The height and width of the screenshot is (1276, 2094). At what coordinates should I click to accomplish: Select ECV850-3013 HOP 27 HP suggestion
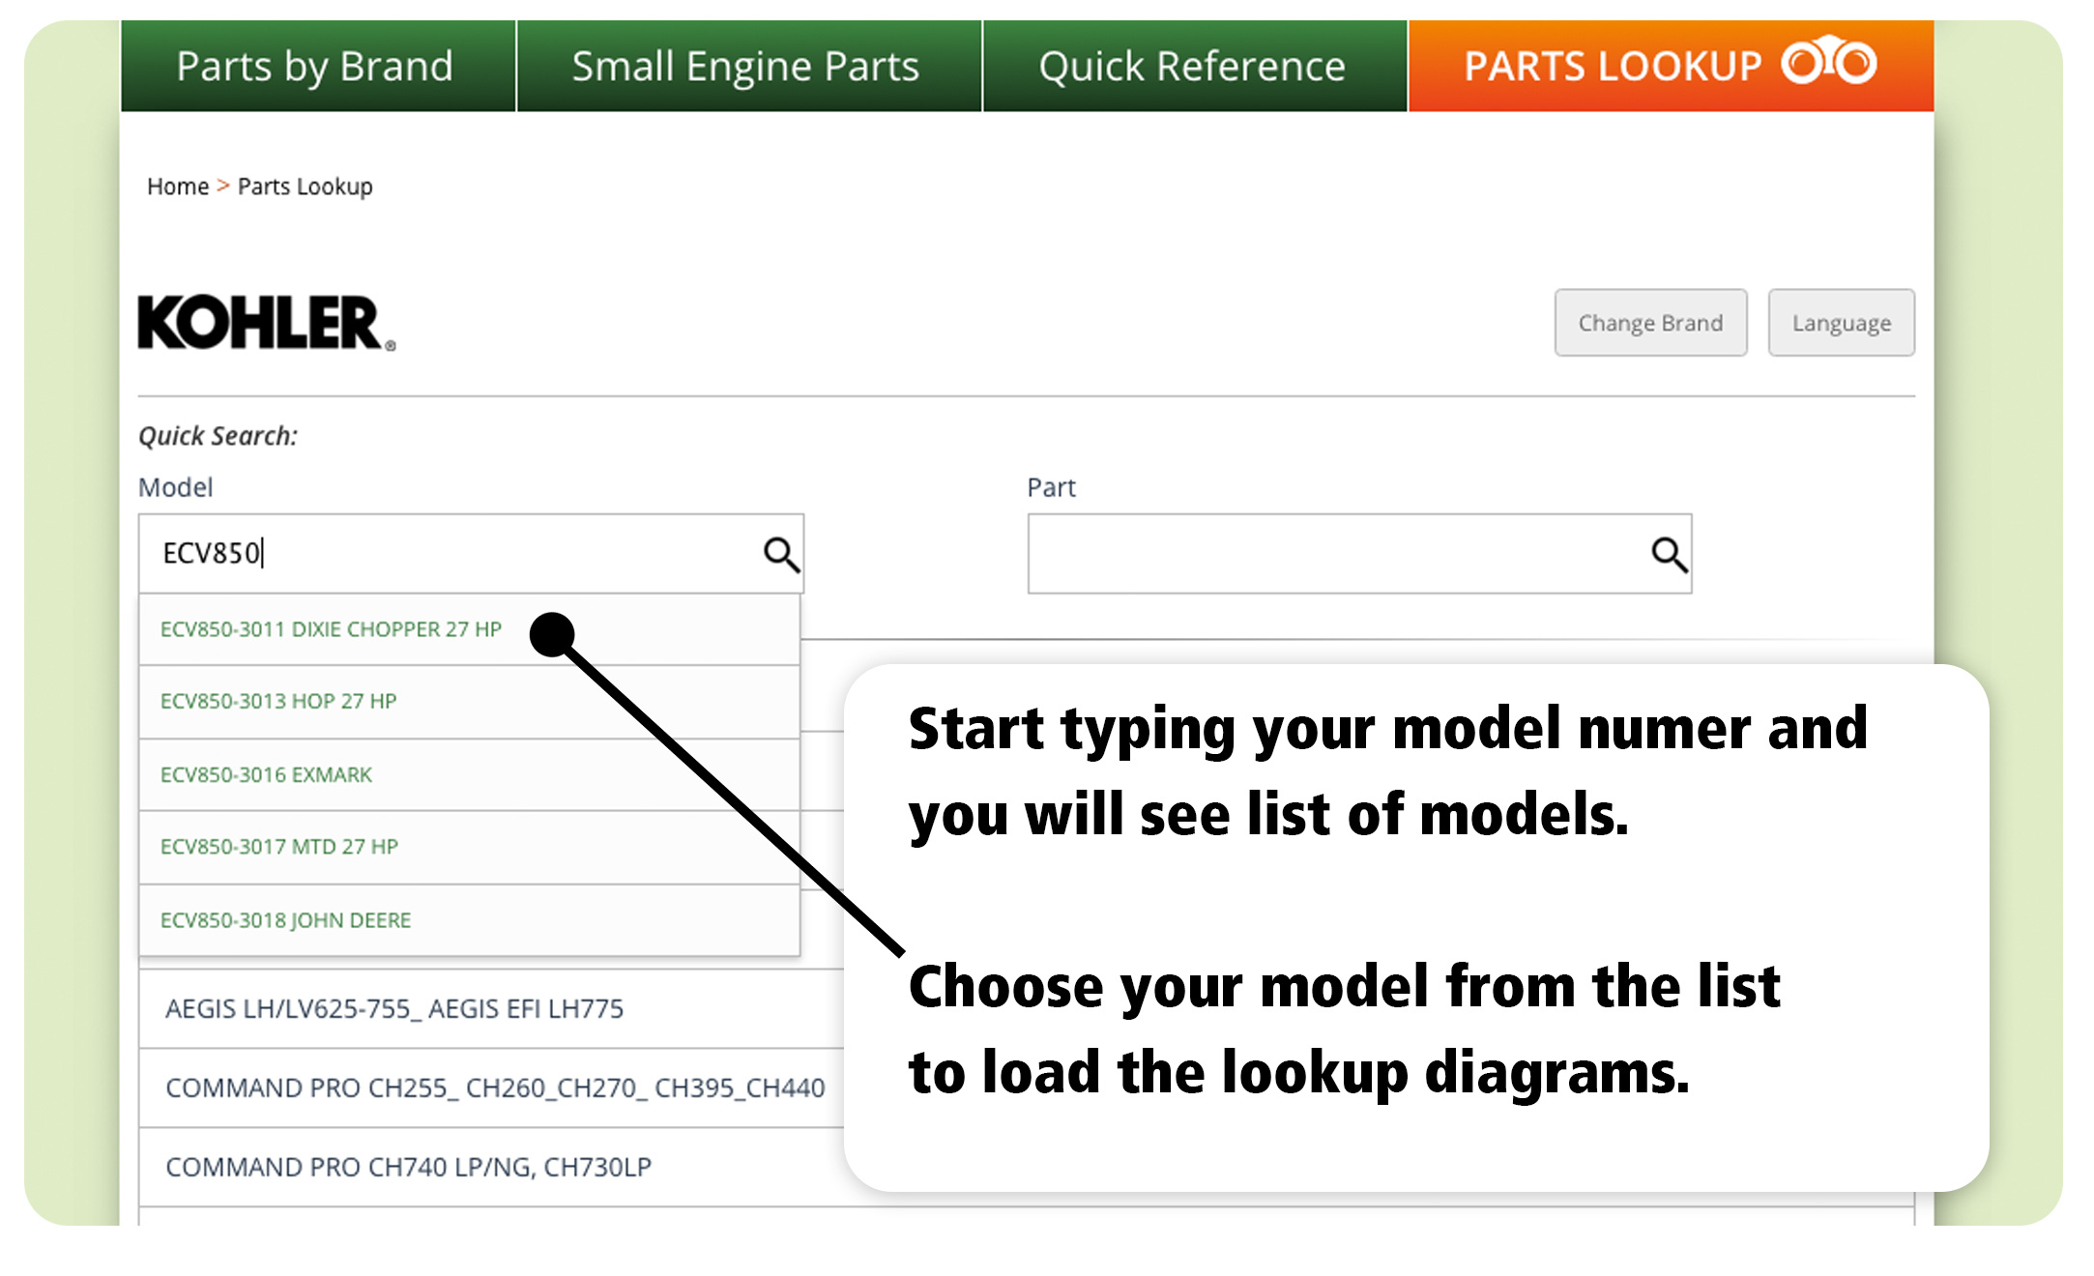(469, 702)
